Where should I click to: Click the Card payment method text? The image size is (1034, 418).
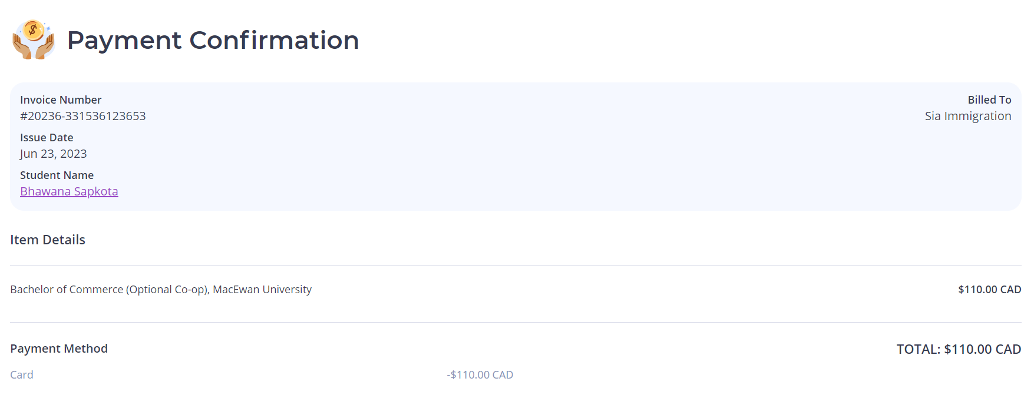[22, 374]
